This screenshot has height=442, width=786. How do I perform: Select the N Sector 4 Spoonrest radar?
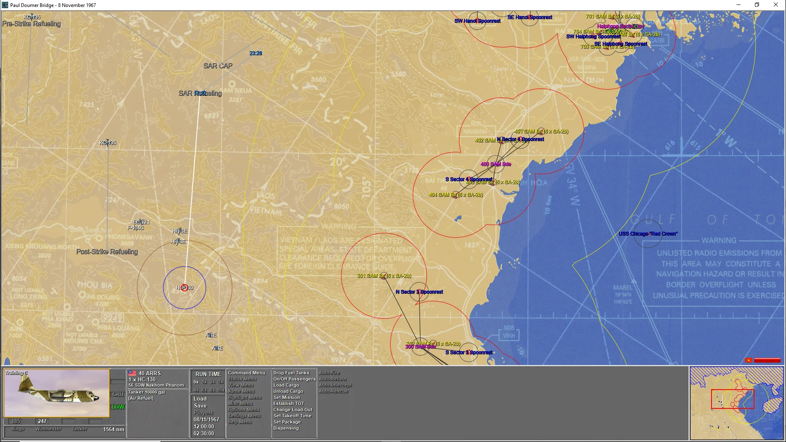click(520, 139)
